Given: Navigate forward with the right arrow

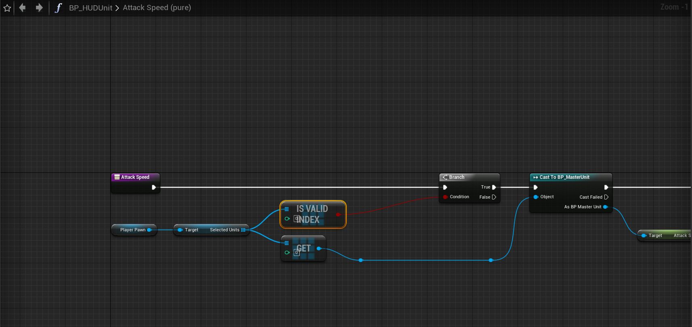Looking at the screenshot, I should click(39, 7).
